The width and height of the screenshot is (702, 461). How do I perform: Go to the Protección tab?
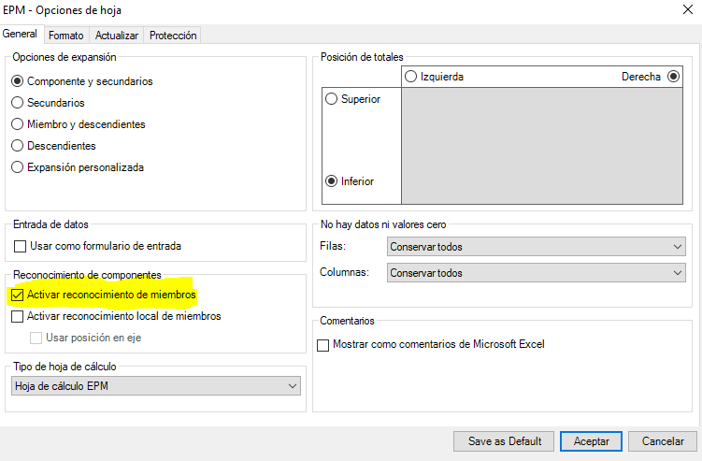pyautogui.click(x=173, y=36)
